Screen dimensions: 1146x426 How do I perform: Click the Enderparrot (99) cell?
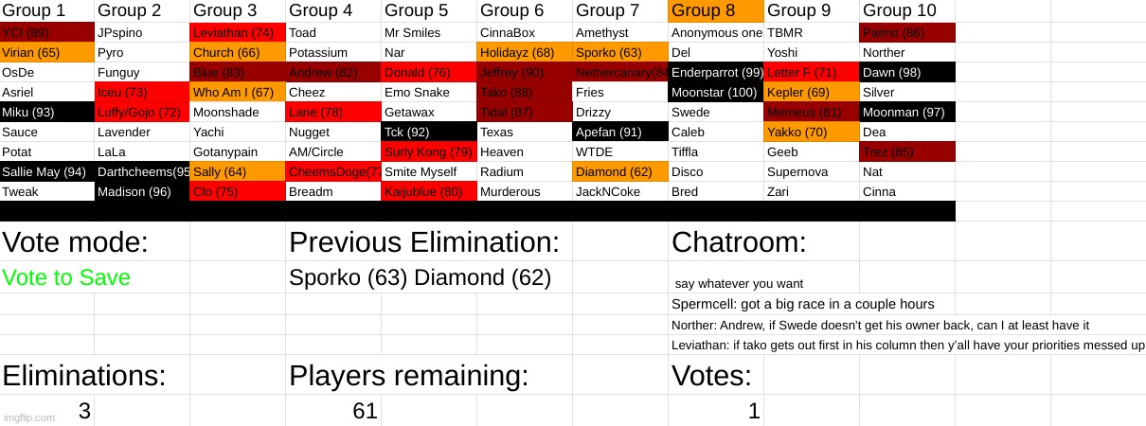tap(715, 73)
